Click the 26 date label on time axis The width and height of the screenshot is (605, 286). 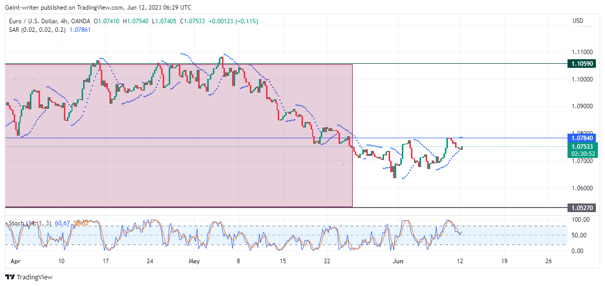tap(549, 261)
